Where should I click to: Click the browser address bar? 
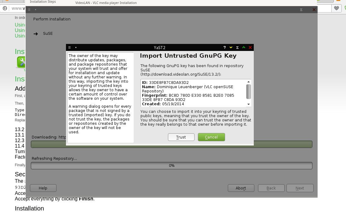(x=18, y=8)
